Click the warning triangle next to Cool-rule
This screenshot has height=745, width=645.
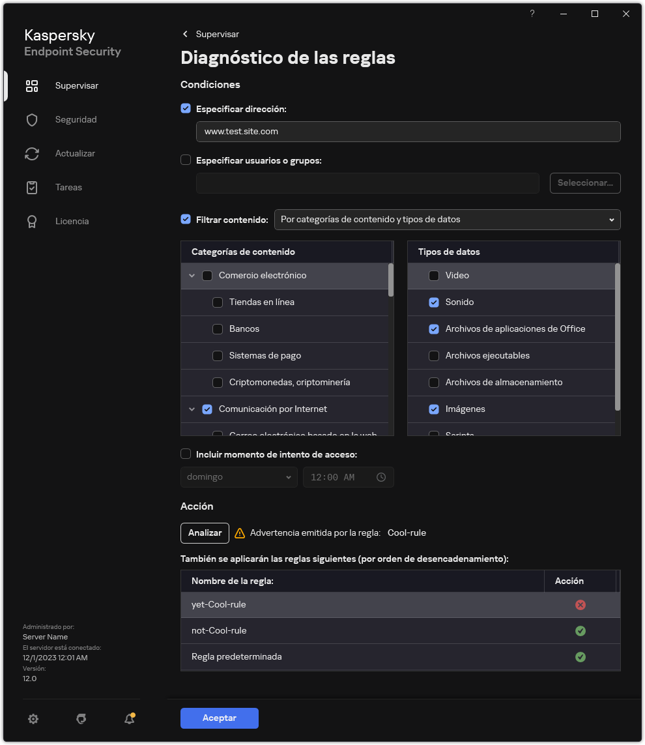(239, 533)
